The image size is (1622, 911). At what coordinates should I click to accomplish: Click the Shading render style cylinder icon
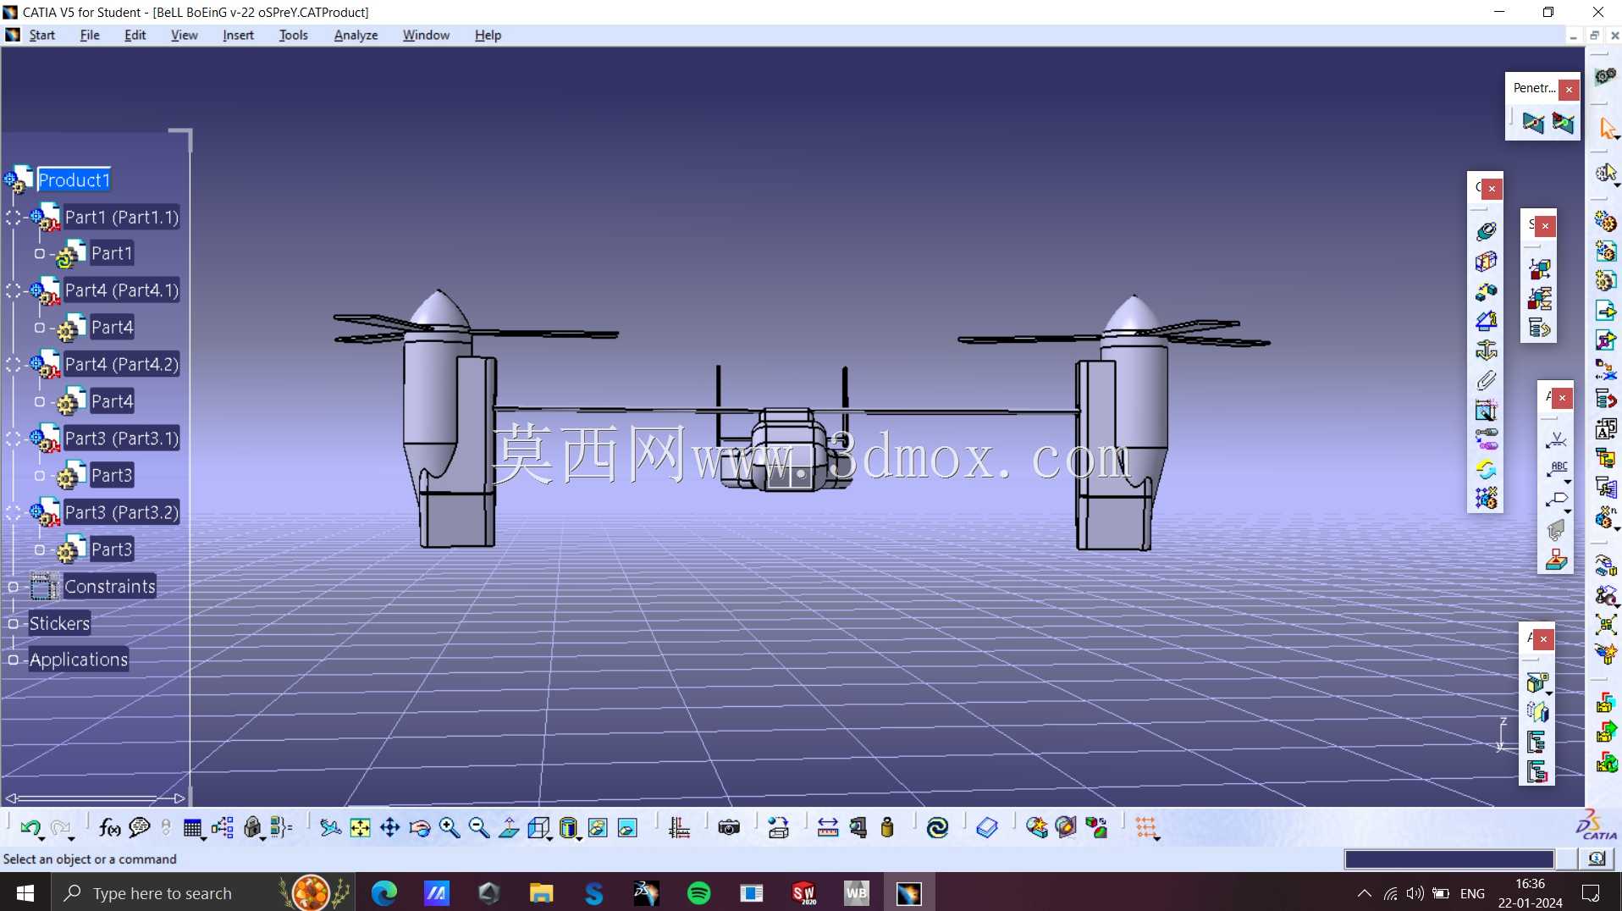tap(568, 827)
